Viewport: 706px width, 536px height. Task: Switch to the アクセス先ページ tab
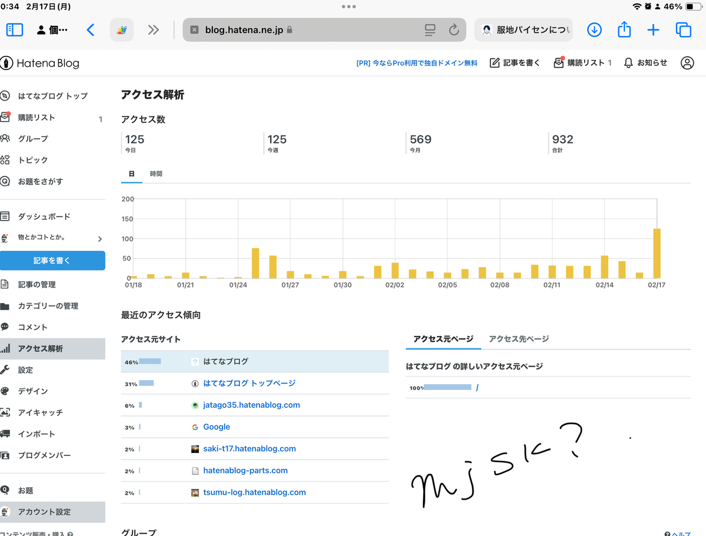(519, 339)
